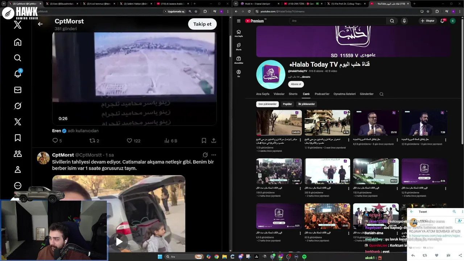Open tab search dropdown in the X window

point(4,4)
